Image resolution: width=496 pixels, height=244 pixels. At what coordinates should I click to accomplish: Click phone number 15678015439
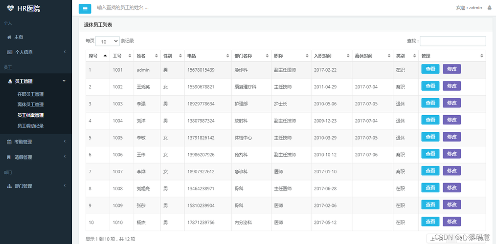click(201, 70)
